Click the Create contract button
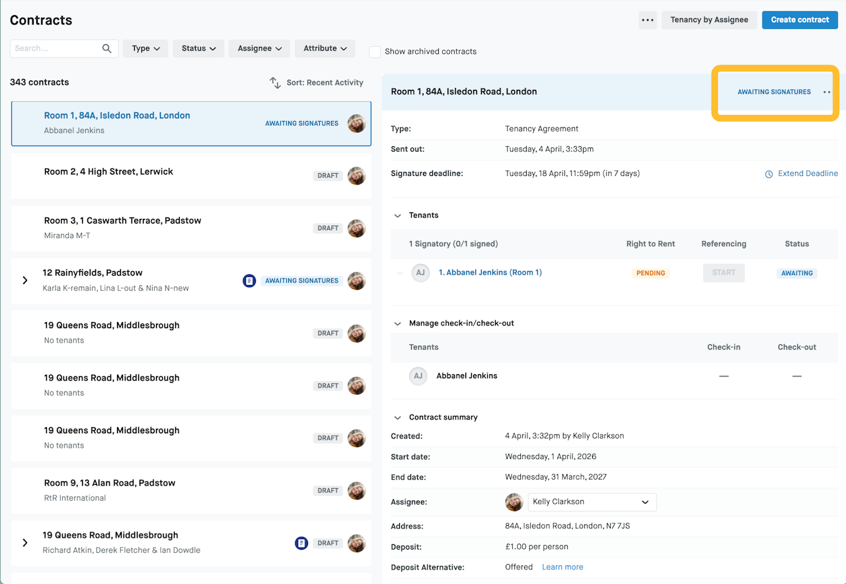The height and width of the screenshot is (584, 846). [800, 20]
